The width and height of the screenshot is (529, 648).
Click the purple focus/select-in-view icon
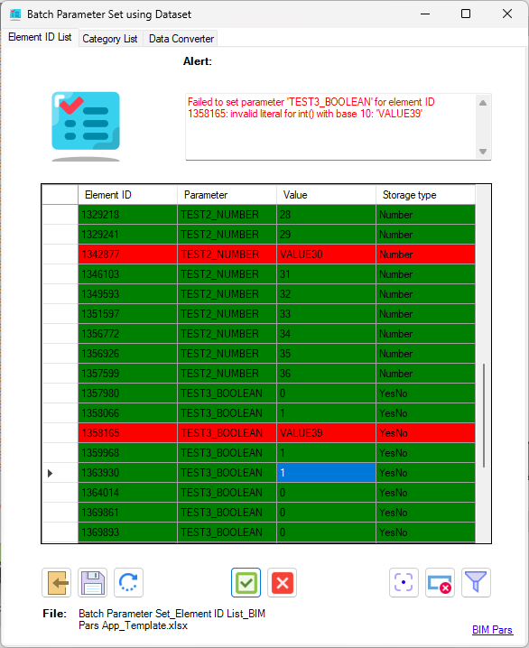(404, 583)
